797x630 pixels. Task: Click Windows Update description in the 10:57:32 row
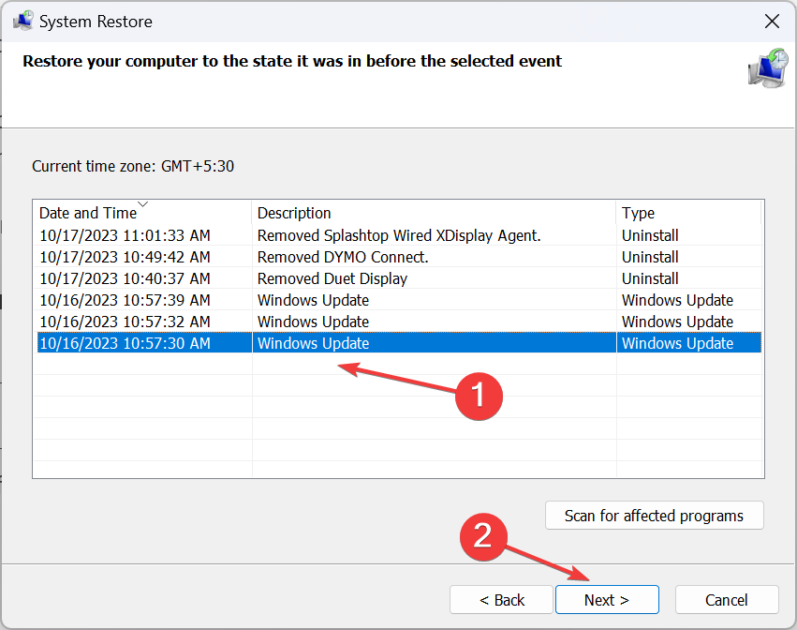coord(313,322)
